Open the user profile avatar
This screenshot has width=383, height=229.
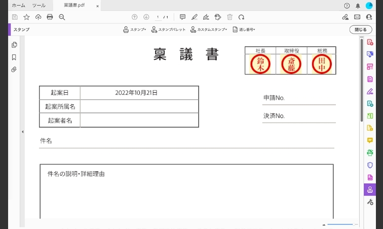tap(369, 6)
